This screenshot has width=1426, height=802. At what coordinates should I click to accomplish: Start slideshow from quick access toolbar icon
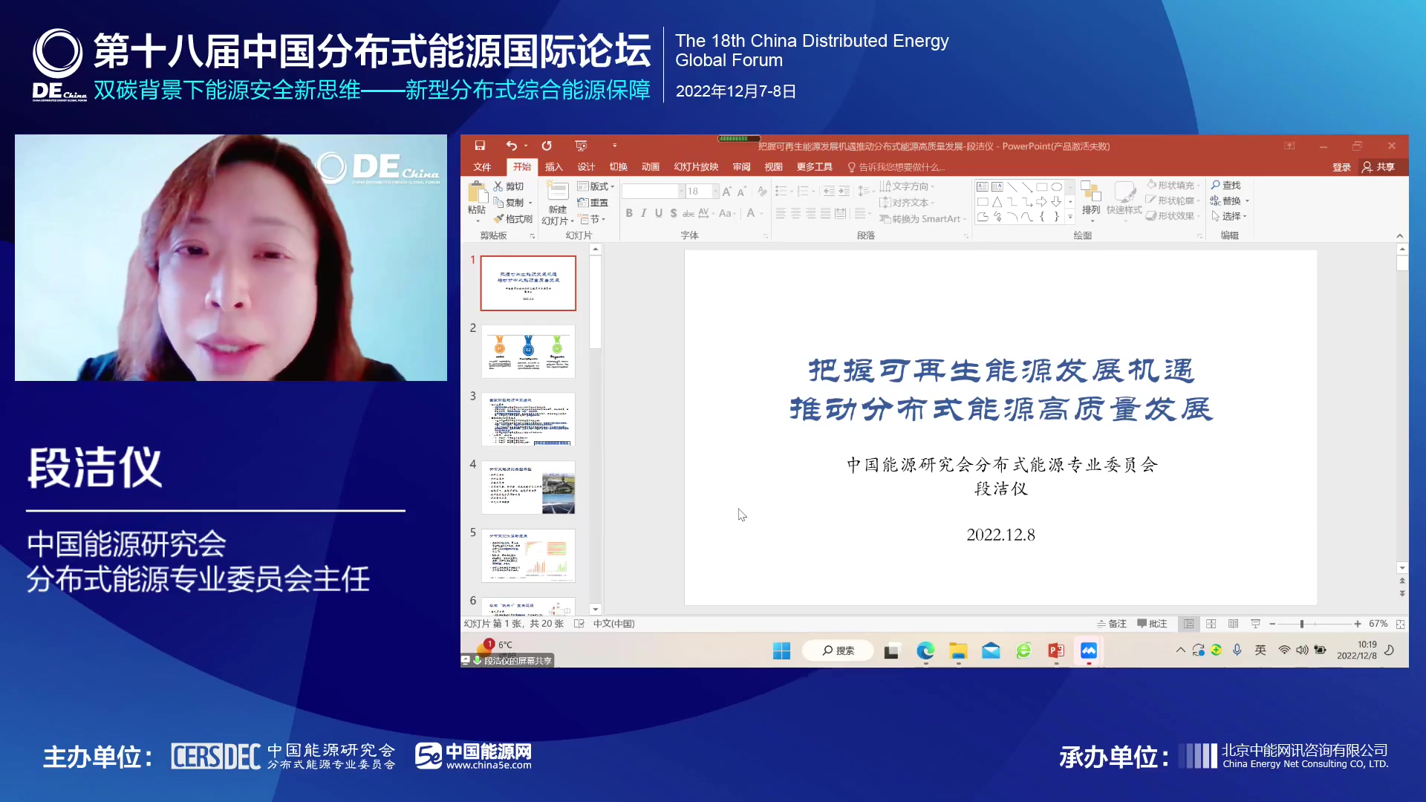coord(581,146)
